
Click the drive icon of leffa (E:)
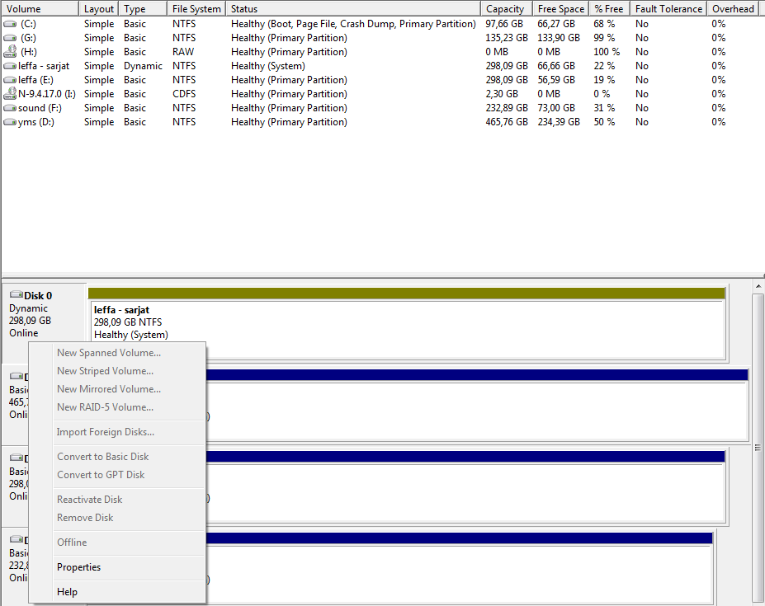coord(10,80)
